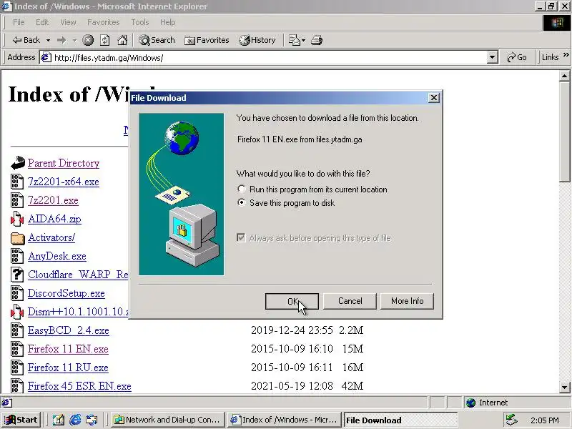This screenshot has width=572, height=429.
Task: Click the binary file icon beside AnyDesk.exe
Action: 16,256
